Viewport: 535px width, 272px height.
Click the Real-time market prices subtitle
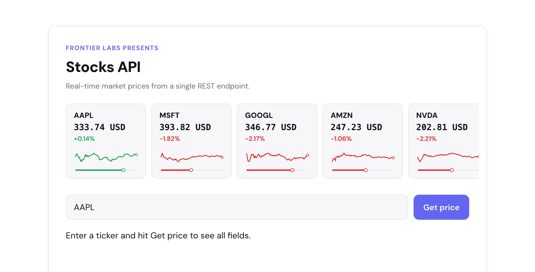[158, 86]
